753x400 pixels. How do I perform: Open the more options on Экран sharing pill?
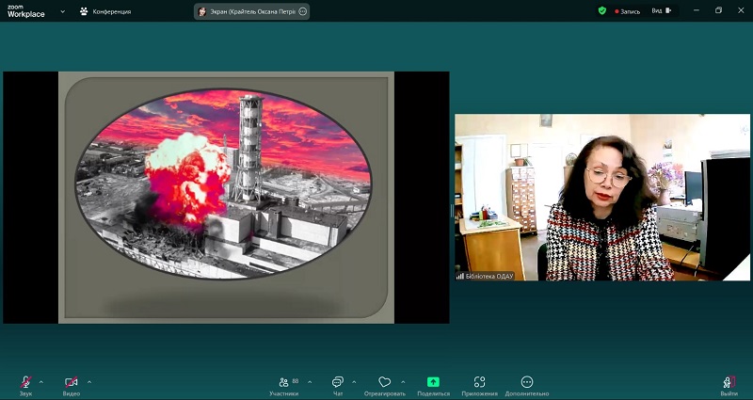tap(302, 11)
